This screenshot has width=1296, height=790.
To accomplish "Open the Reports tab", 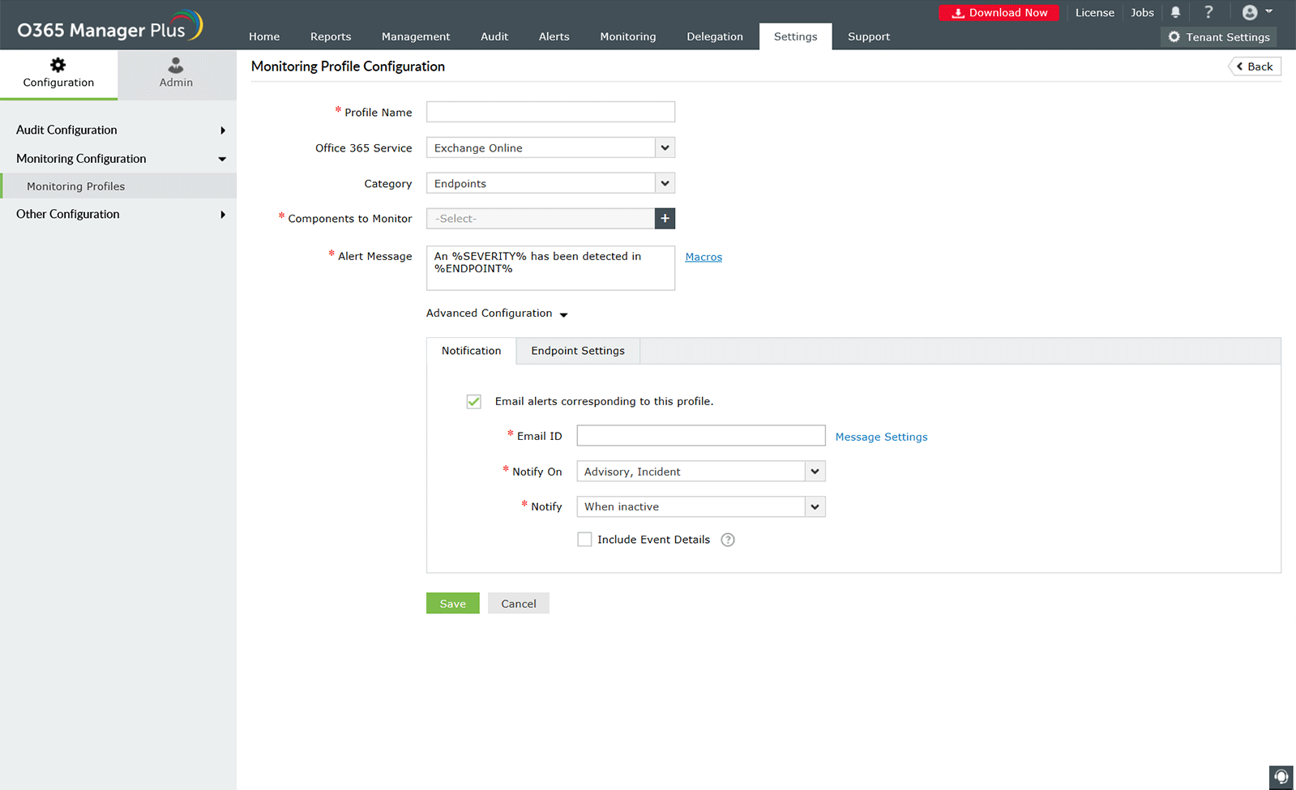I will pos(331,36).
